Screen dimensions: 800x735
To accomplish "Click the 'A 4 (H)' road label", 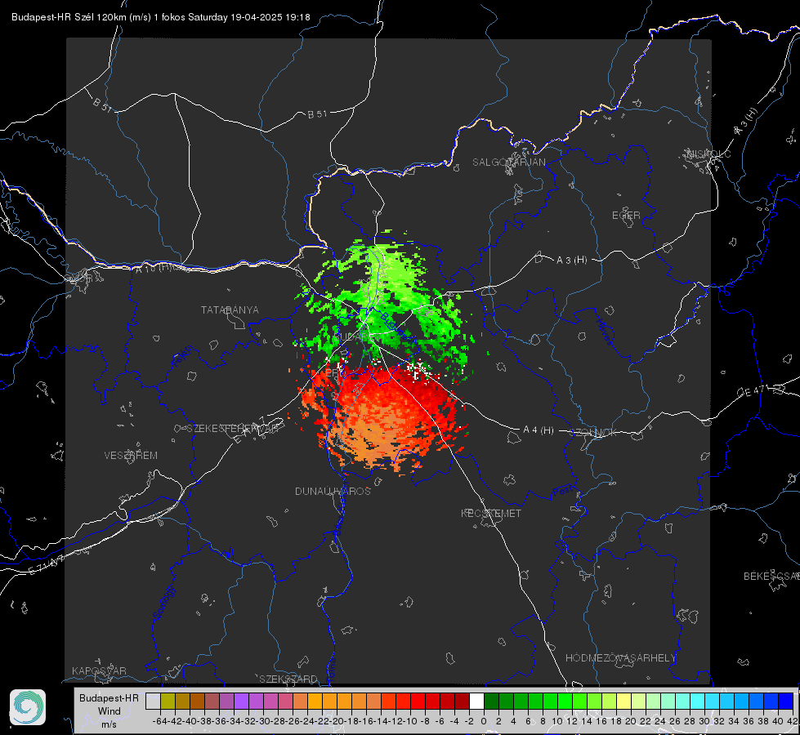I will (x=539, y=430).
